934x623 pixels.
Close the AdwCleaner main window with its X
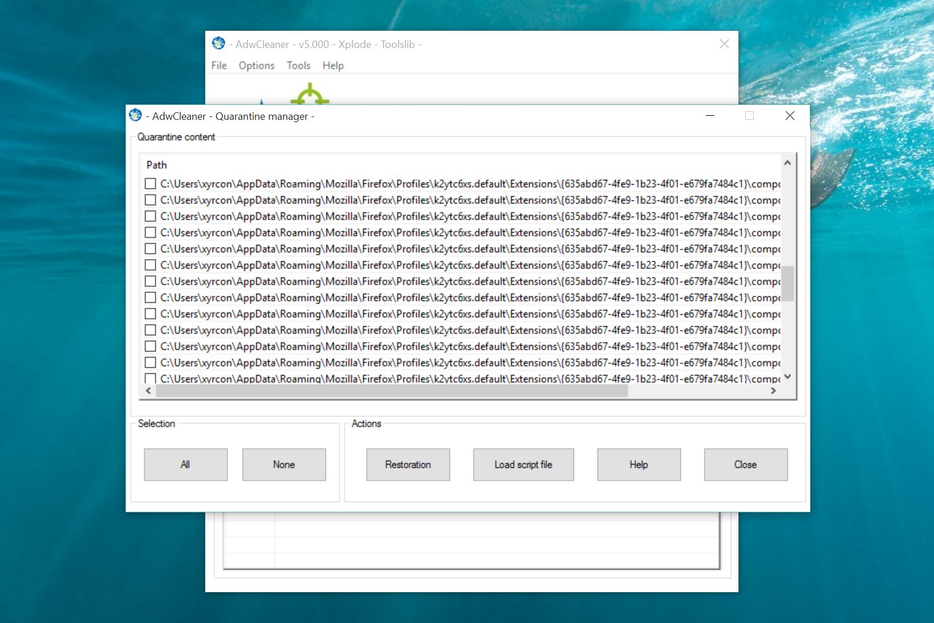tap(724, 44)
